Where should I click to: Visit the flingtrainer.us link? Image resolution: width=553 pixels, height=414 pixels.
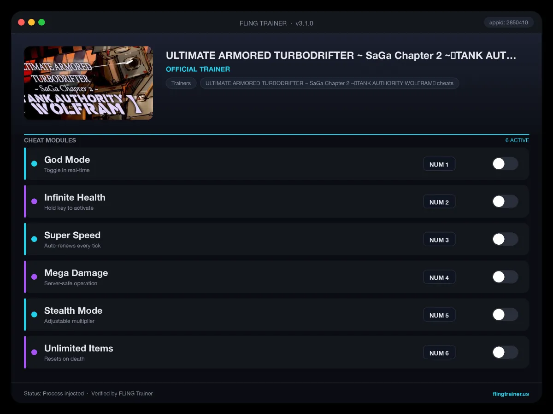coord(511,394)
